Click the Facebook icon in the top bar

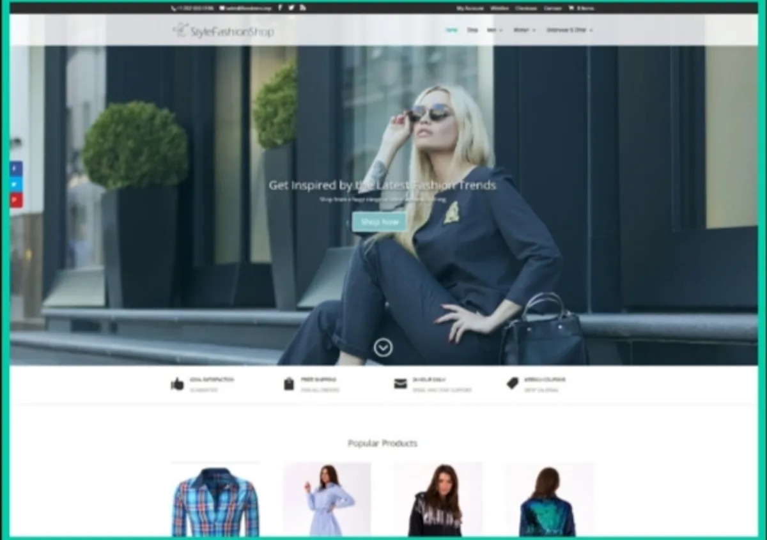coord(280,8)
